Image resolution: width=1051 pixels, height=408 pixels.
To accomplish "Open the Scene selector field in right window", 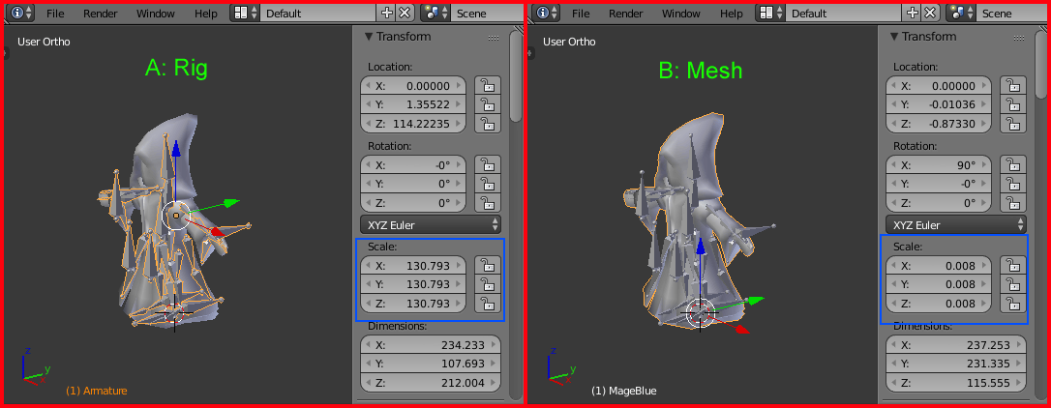I will click(1010, 13).
